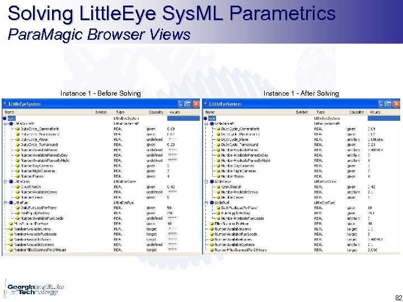
Task: Close the After Solving LittleEyeSystem window
Action: pos(397,104)
